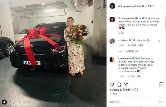Screen dimensions: 166x107
Task: Open the three-dot more options menu
Action: pos(162,6)
